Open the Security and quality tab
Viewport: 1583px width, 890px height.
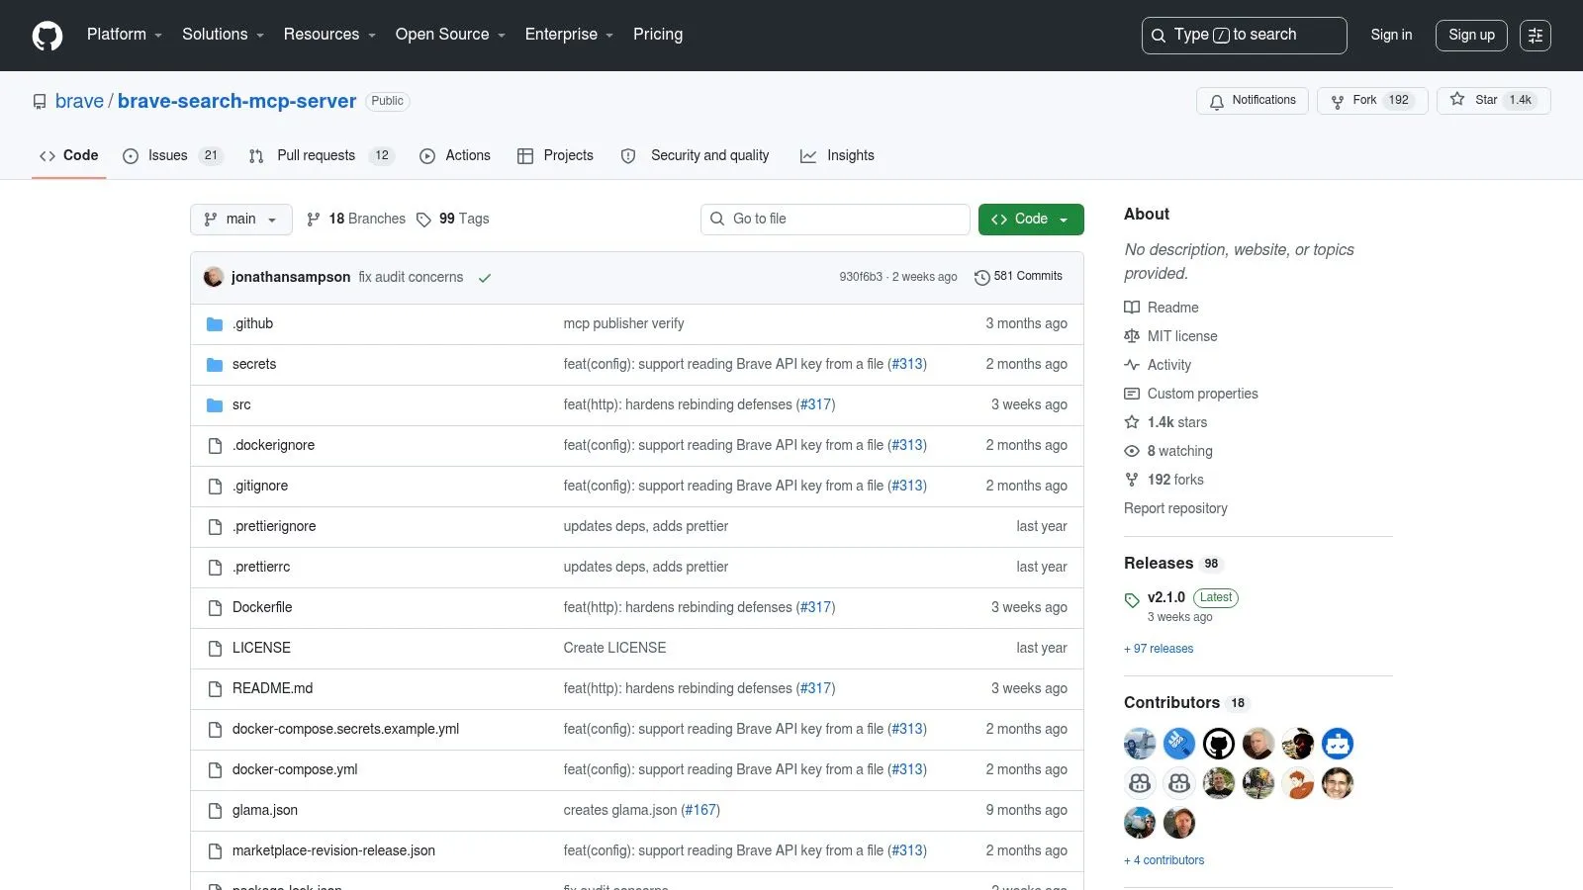[696, 155]
